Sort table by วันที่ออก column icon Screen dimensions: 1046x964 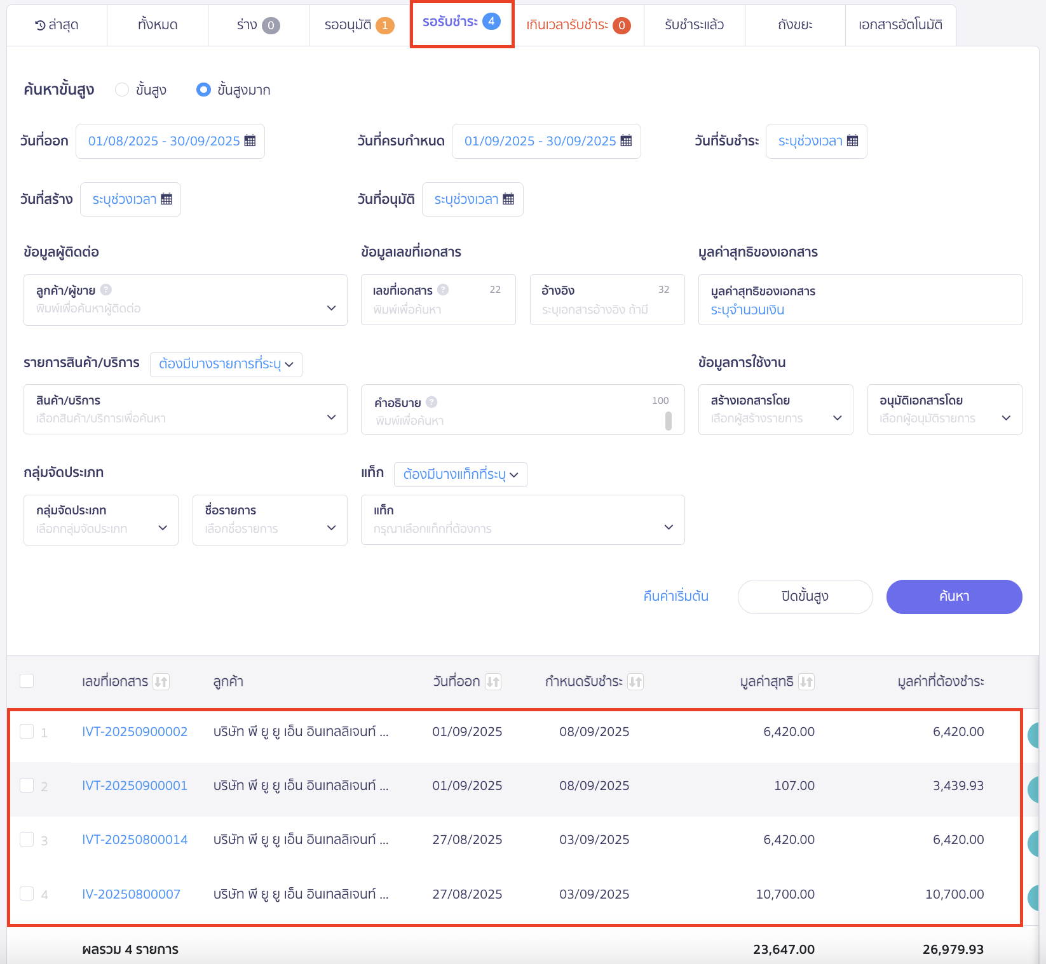(x=493, y=681)
